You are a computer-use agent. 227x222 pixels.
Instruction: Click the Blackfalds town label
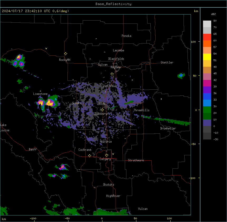pos(116,59)
